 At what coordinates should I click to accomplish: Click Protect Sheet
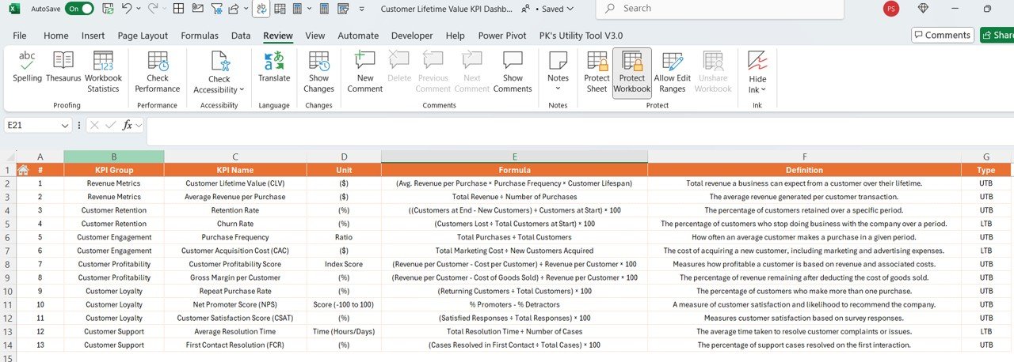coord(597,71)
